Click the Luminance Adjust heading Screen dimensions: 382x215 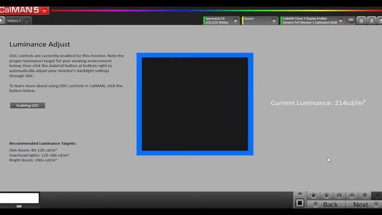(x=40, y=44)
